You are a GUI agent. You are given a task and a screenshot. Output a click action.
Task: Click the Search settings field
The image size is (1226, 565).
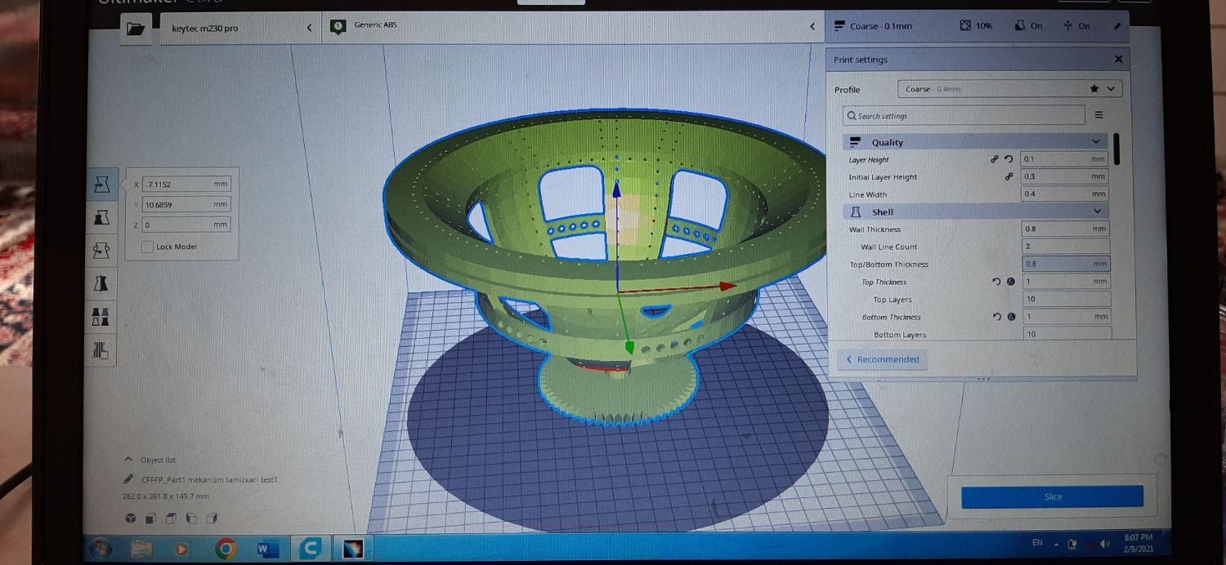click(x=964, y=116)
